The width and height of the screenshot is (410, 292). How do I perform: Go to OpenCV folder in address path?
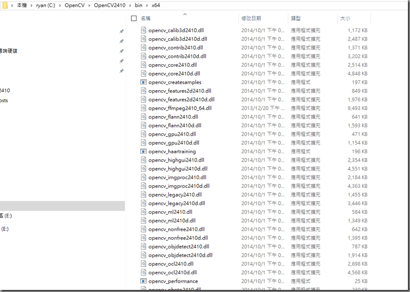tap(75, 5)
